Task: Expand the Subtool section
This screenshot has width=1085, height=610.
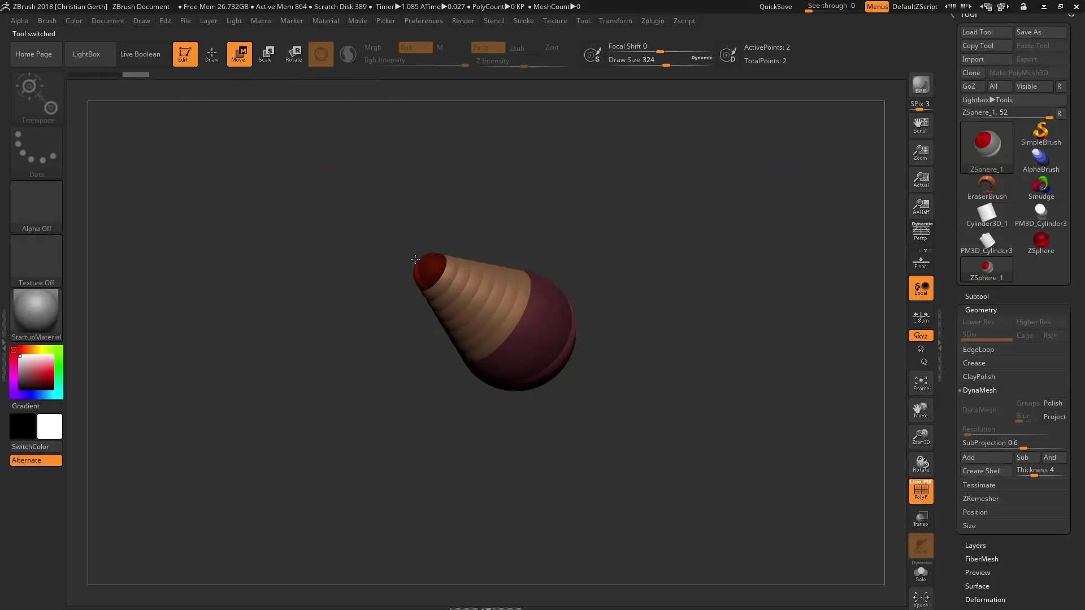Action: click(x=976, y=296)
